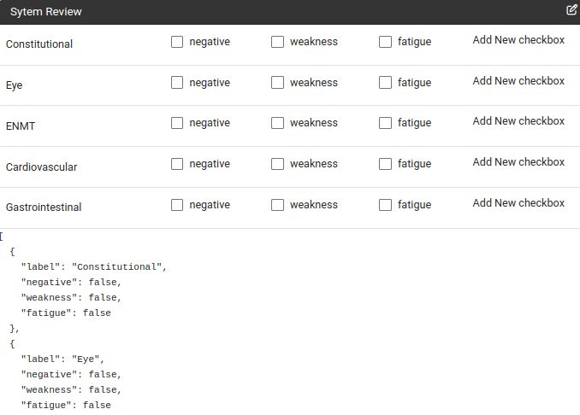Mark Cardiovascular as negative

[177, 164]
